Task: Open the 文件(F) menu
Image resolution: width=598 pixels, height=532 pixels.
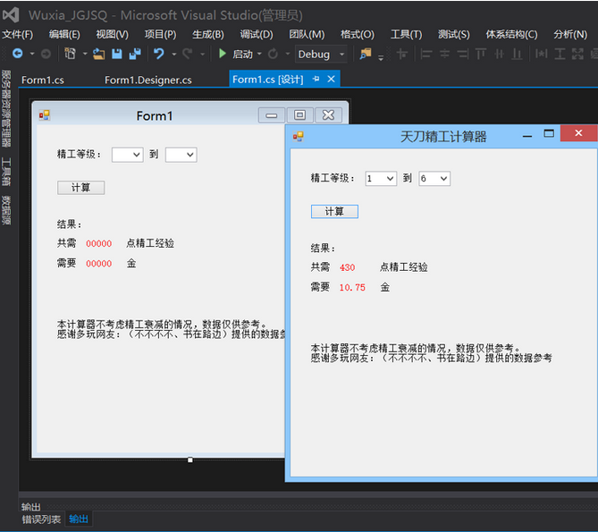Action: pos(18,34)
